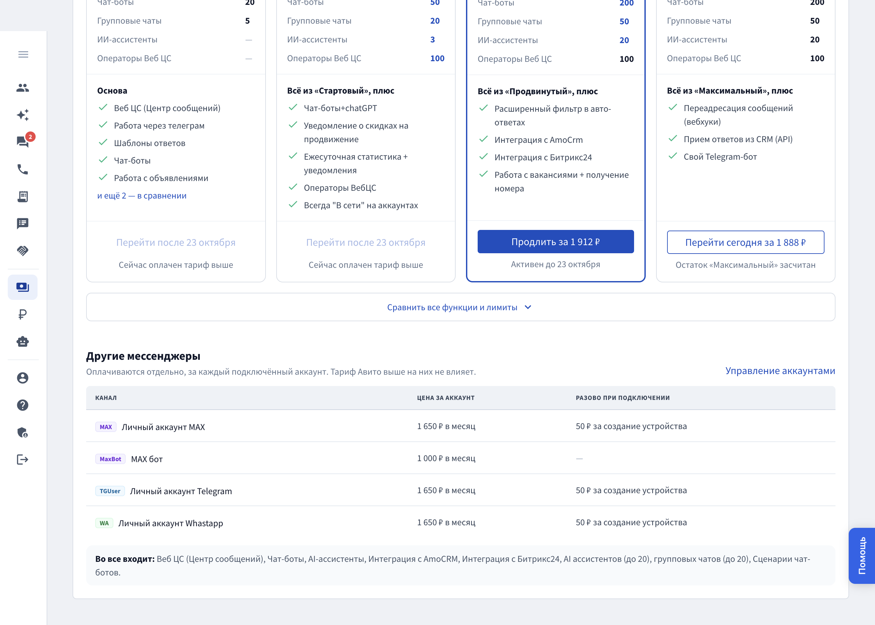Open the AI sparkles icon
The image size is (875, 625).
(x=23, y=115)
